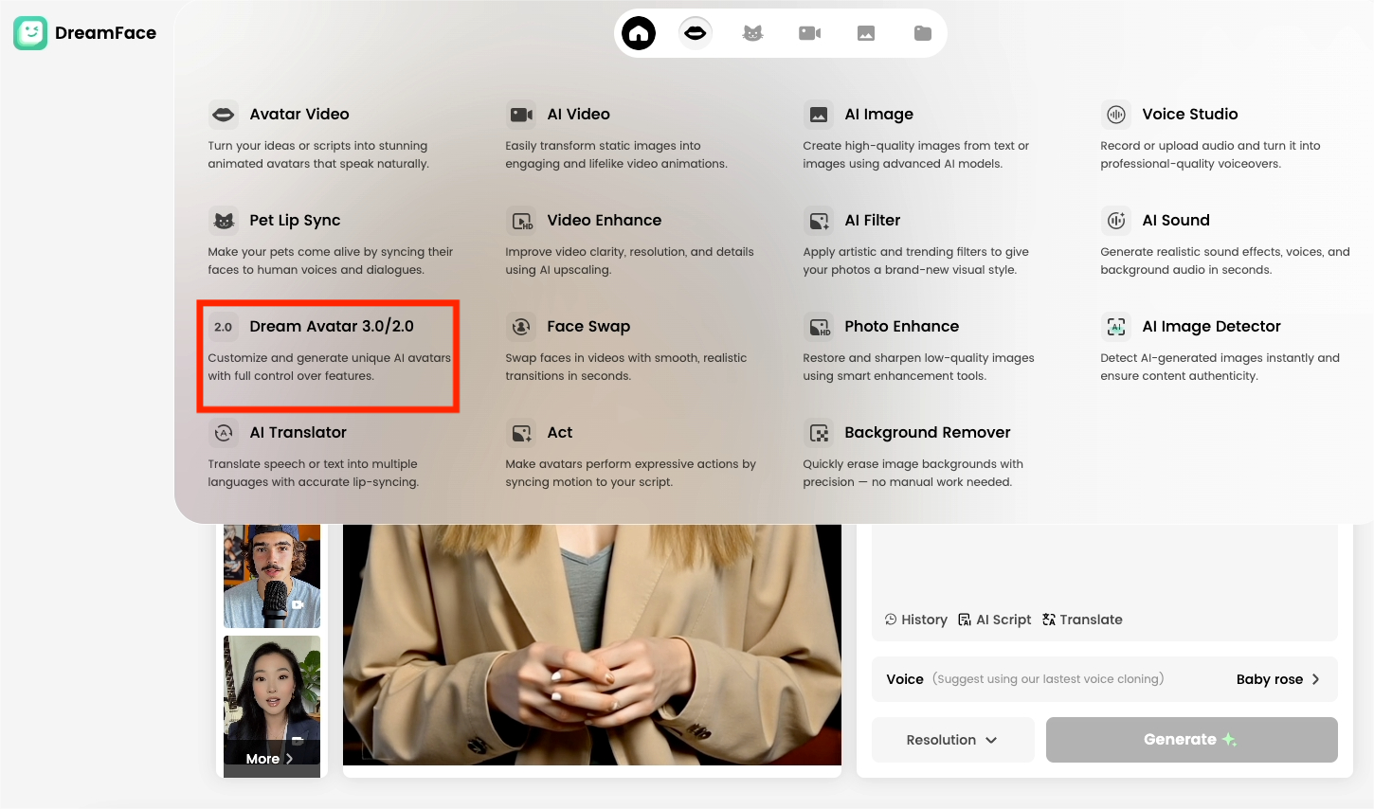Choose Face Swap from the menu
Image resolution: width=1374 pixels, height=809 pixels.
point(588,327)
